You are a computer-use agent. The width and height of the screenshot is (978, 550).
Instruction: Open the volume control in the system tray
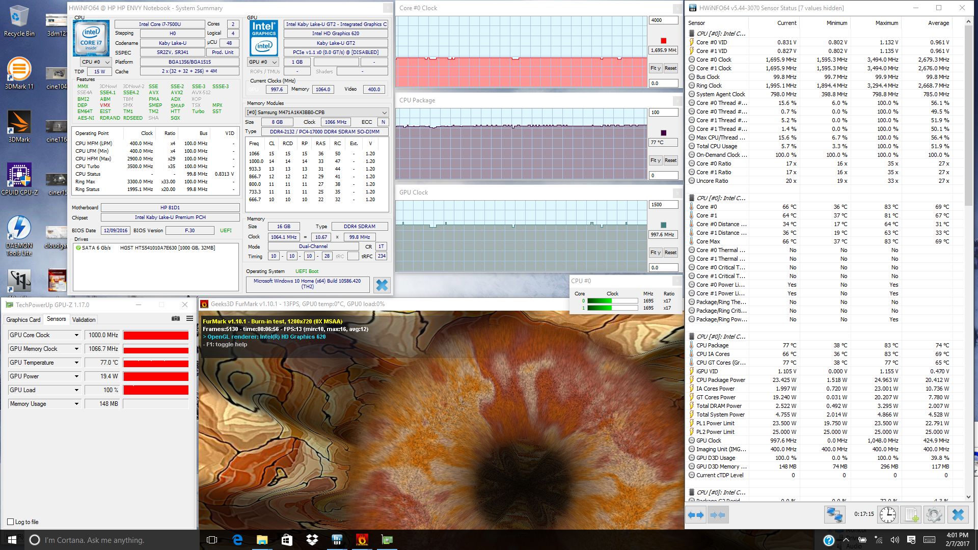[x=894, y=540]
